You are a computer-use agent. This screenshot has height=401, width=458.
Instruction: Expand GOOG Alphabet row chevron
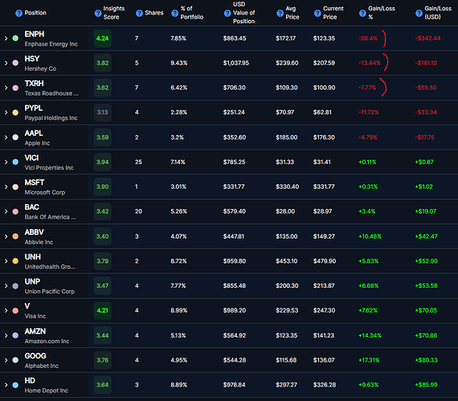coord(6,360)
